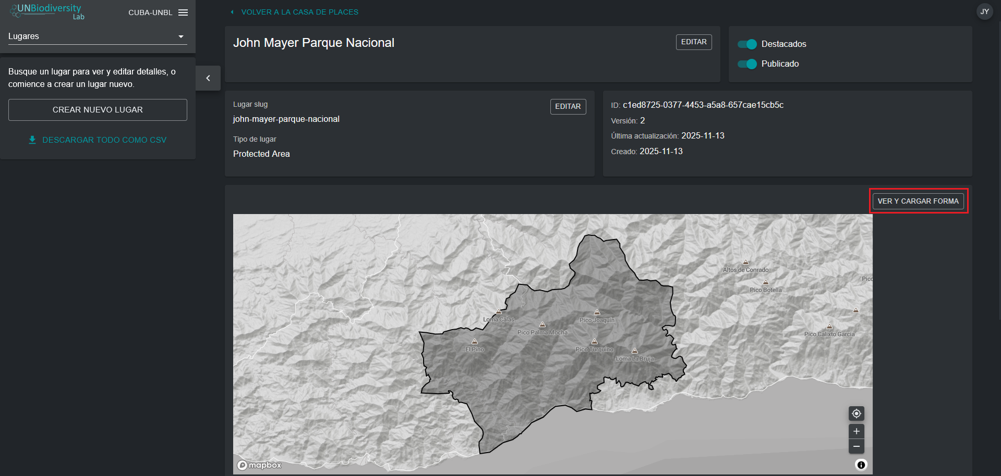
Task: Open the map attribution info icon
Action: click(861, 465)
